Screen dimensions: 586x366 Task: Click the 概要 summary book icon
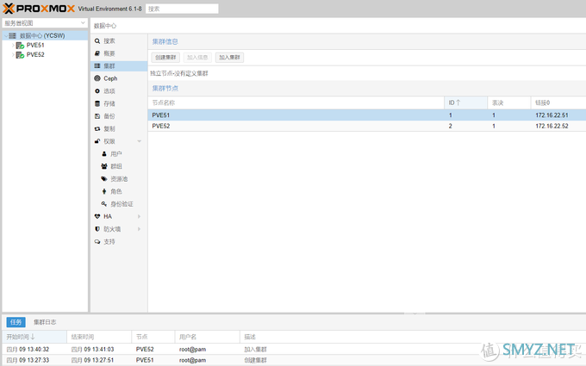point(97,53)
